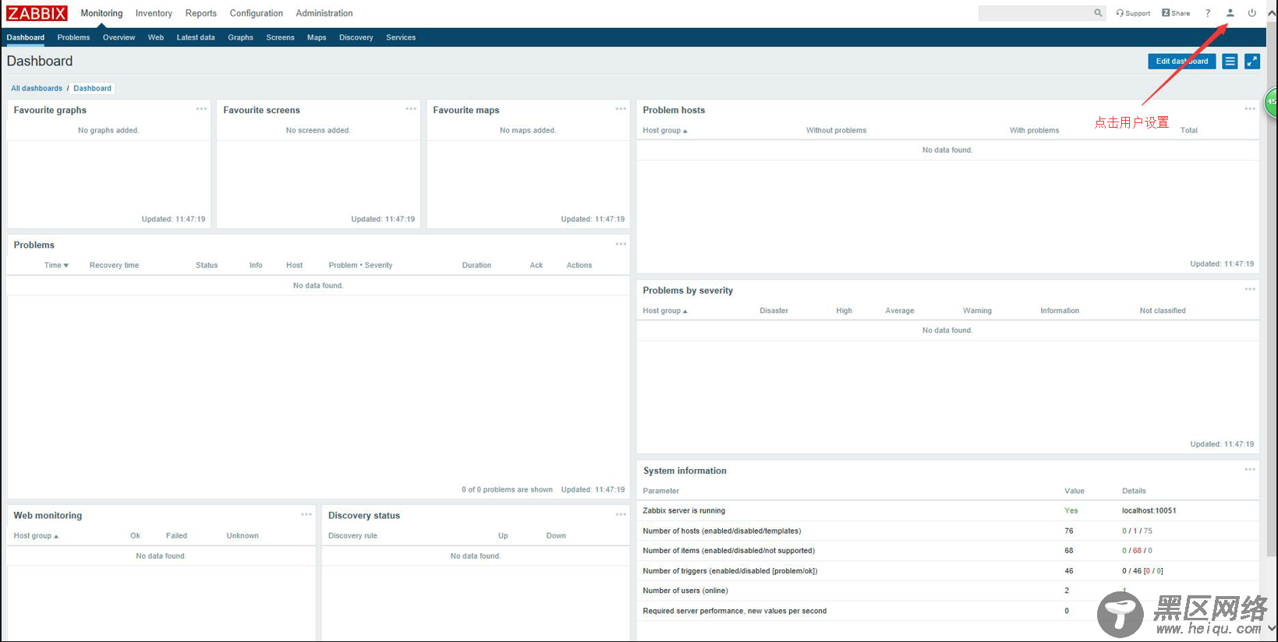Open Problems widget menu dots
This screenshot has height=642, width=1278.
coord(621,244)
